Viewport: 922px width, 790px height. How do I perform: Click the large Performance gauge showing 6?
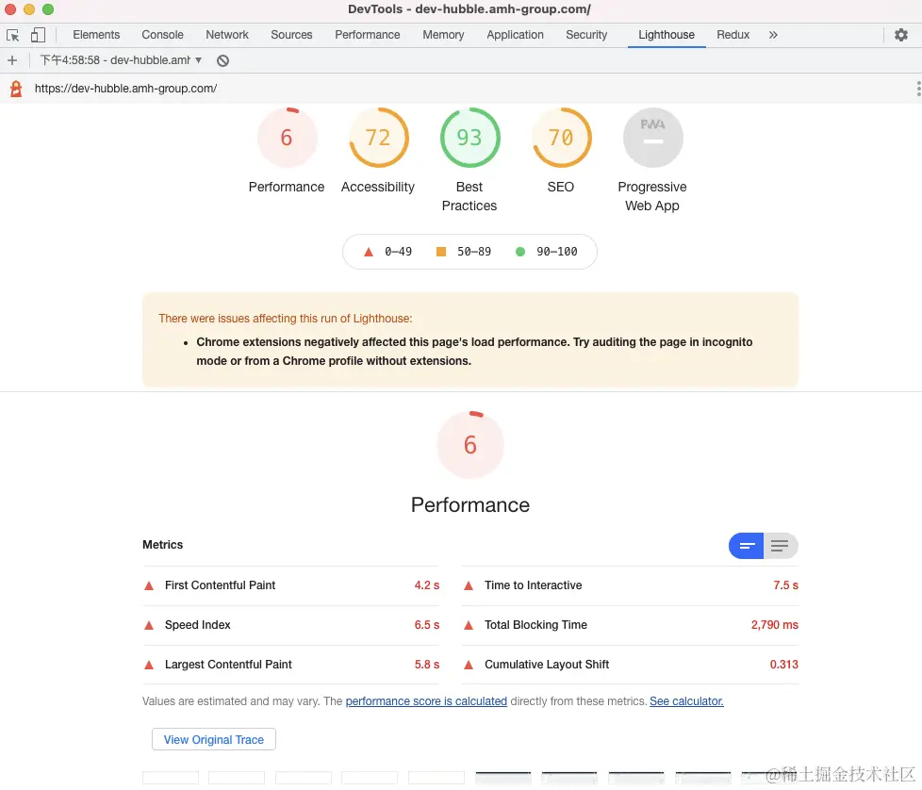(x=469, y=445)
